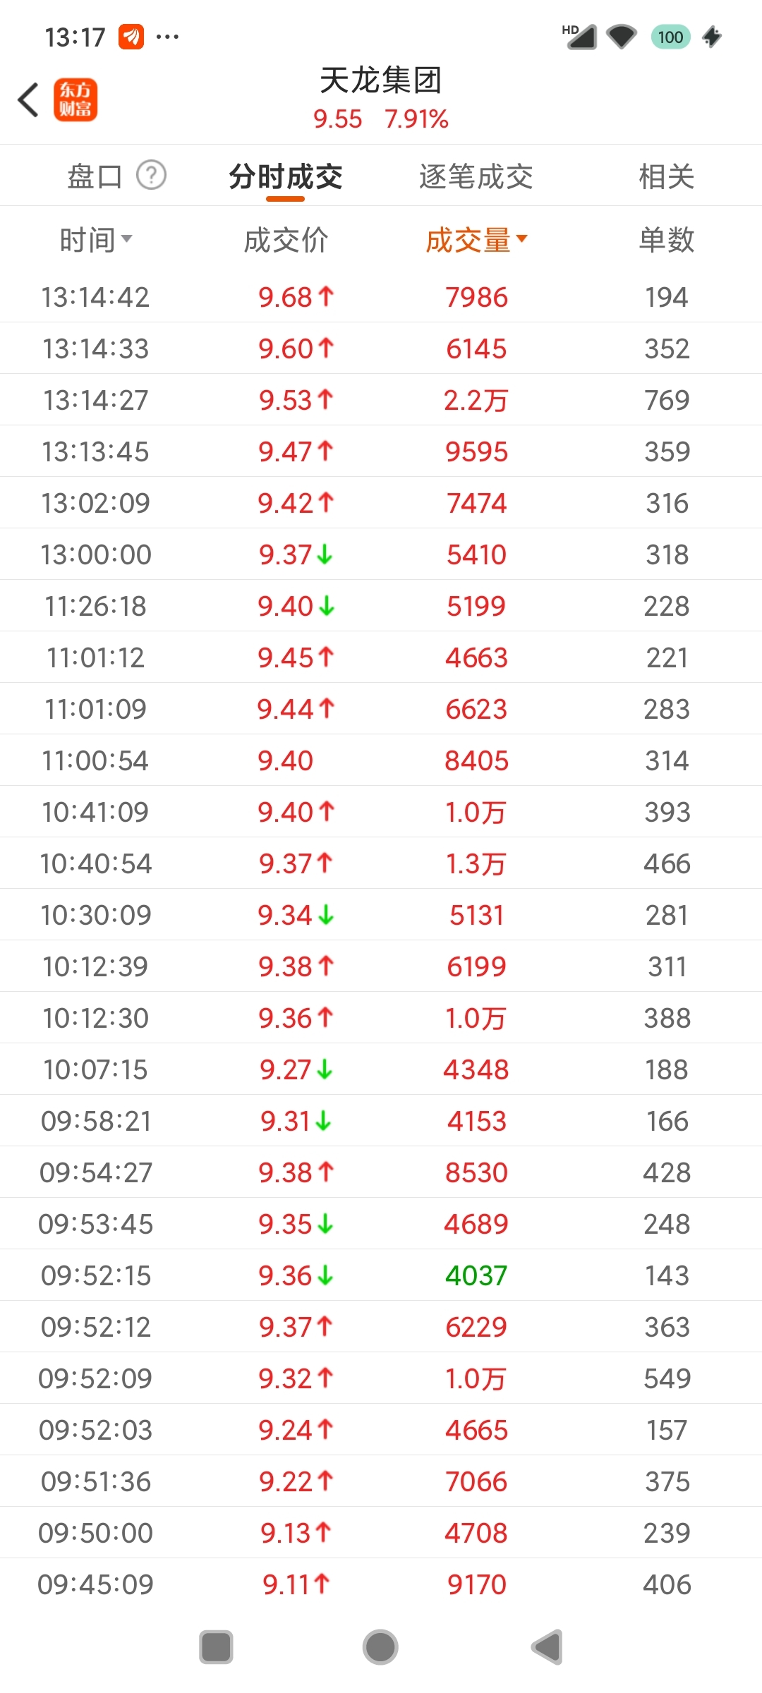Screen dimensions: 762x1693
Task: Toggle 成交量 column sort order
Action: tap(476, 240)
